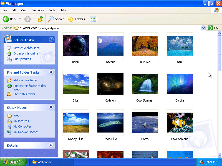Select the Azul wallpaper thumbnail
This screenshot has height=166, width=222.
coord(180,45)
